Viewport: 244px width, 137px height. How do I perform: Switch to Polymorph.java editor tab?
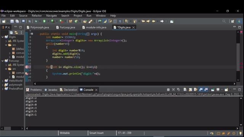(x=38, y=27)
